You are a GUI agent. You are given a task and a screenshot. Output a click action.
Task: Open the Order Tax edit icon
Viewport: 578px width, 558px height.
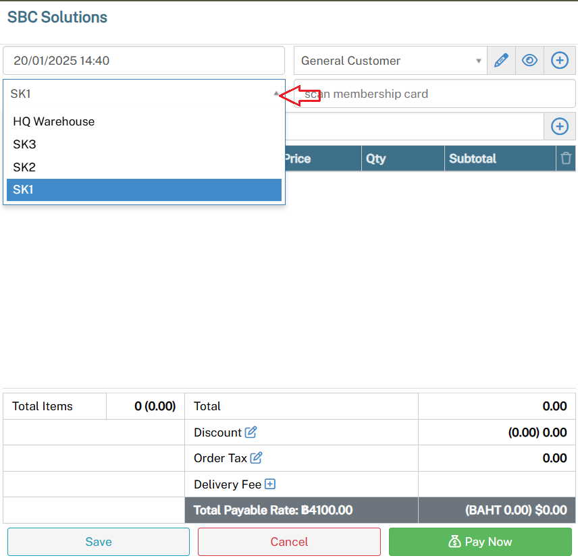[x=256, y=458]
